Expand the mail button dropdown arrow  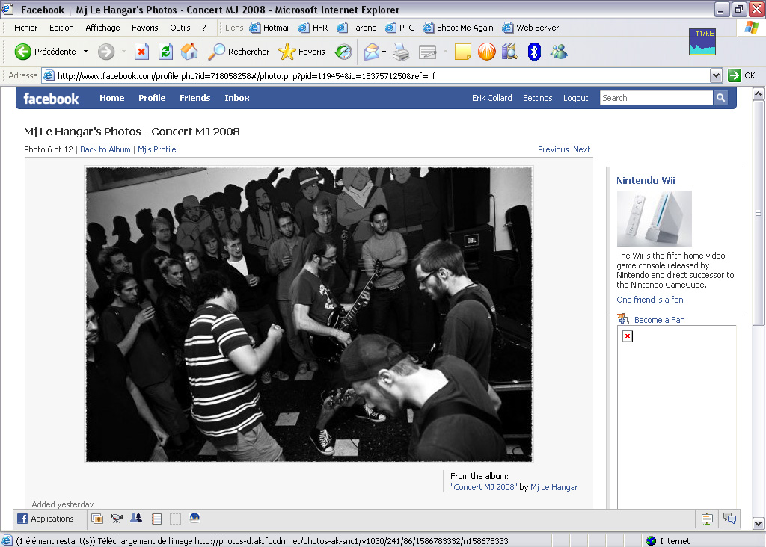384,52
